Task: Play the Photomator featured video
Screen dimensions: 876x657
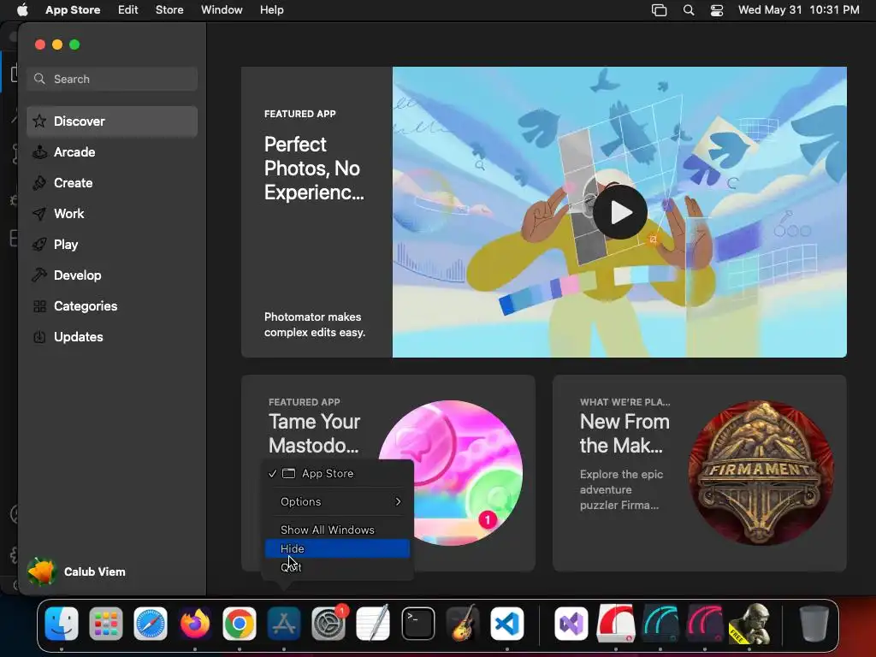Action: coord(620,212)
